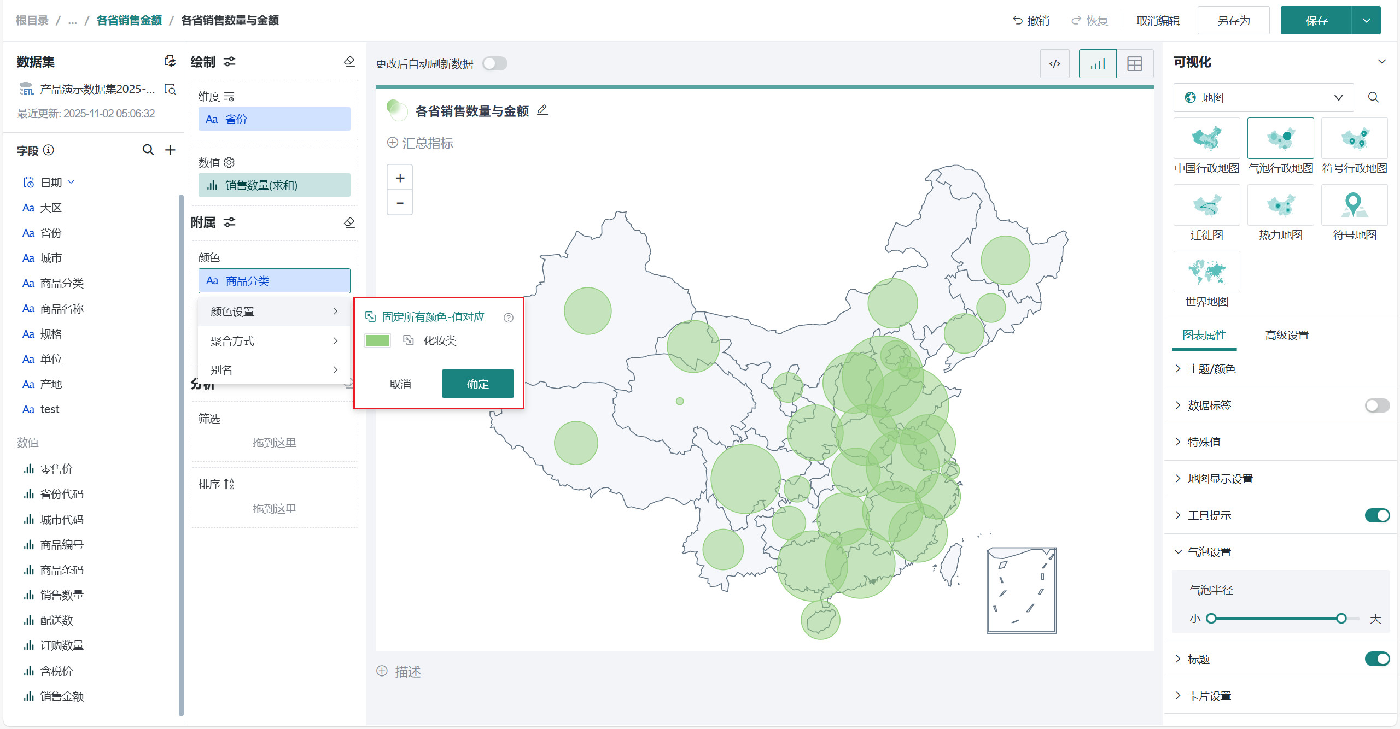Clear the 绘制 section with eraser icon
Screen dimensions: 1400x729
349,61
